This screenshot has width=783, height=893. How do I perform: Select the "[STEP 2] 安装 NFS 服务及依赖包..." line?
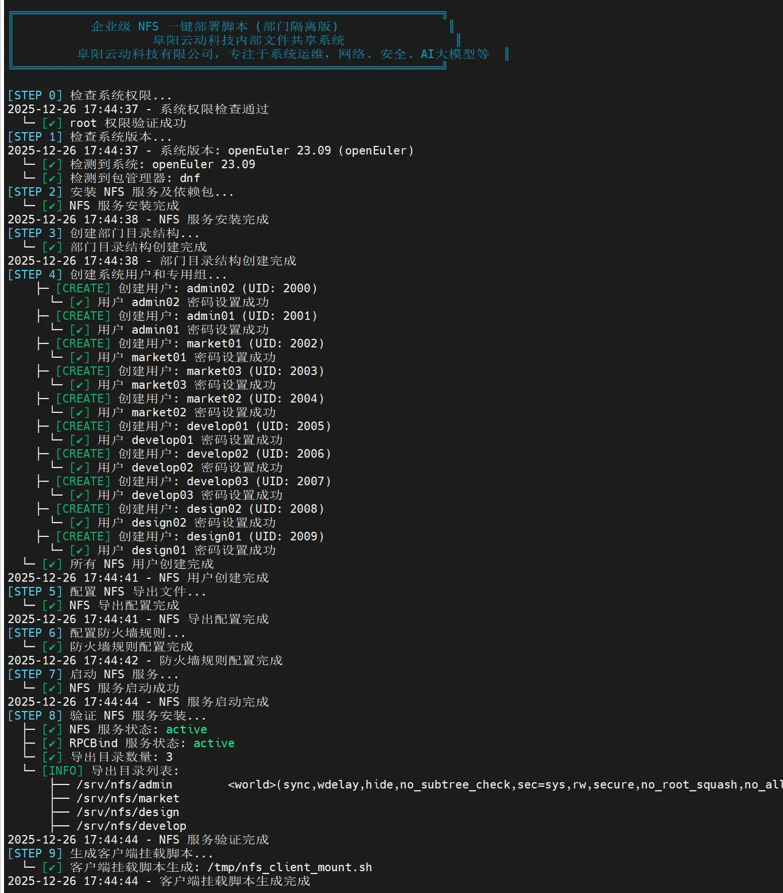coord(121,192)
